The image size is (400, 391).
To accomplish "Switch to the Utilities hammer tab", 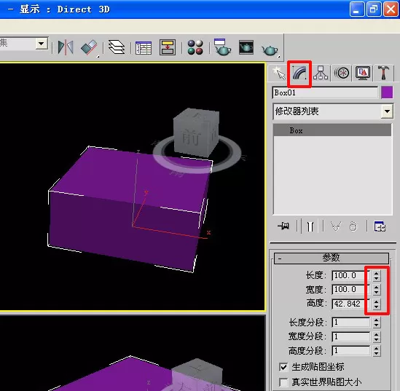I will 383,73.
